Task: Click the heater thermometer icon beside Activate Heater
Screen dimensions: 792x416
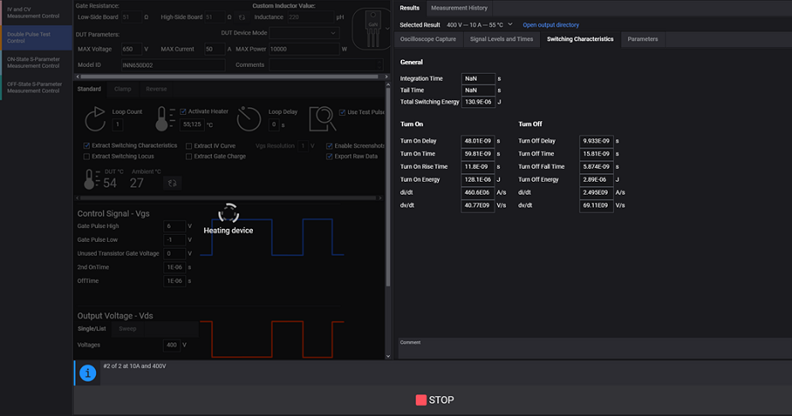Action: (166, 118)
